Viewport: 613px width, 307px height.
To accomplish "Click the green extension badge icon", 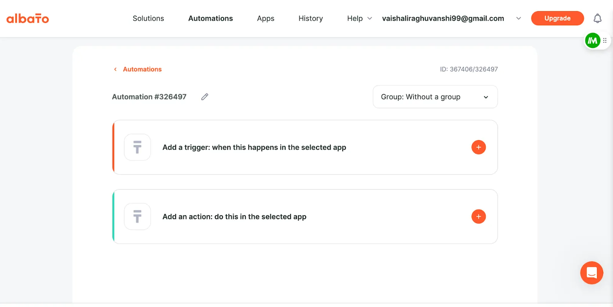I will [593, 41].
